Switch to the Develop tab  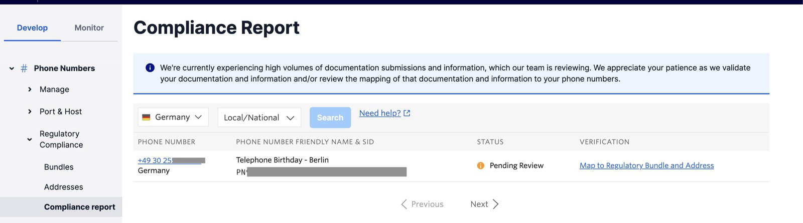point(32,28)
